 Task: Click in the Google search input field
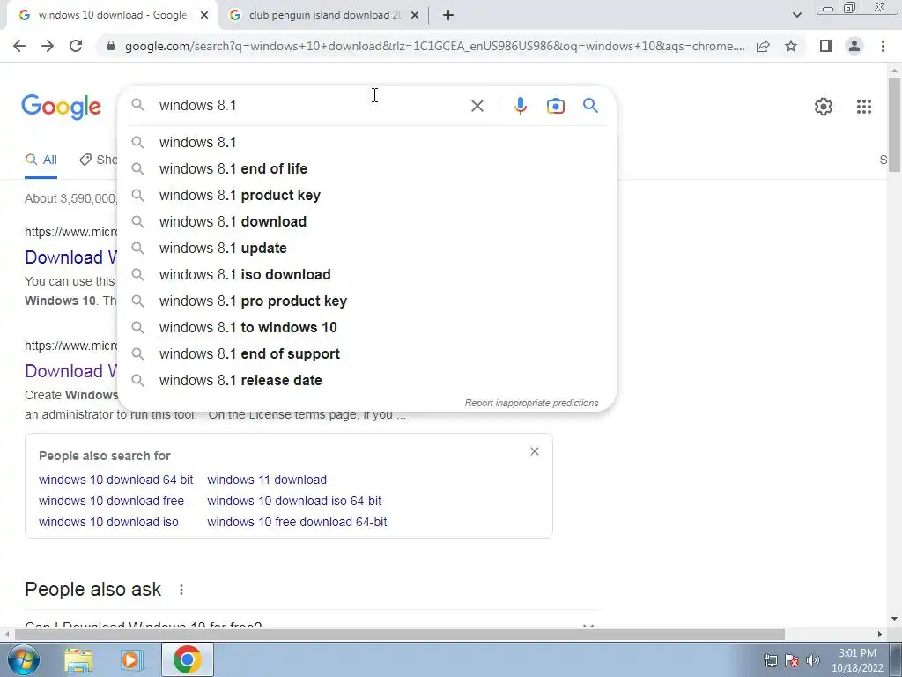(x=311, y=106)
